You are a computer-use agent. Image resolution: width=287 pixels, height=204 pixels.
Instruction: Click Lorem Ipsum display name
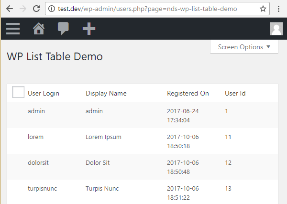[x=103, y=137]
